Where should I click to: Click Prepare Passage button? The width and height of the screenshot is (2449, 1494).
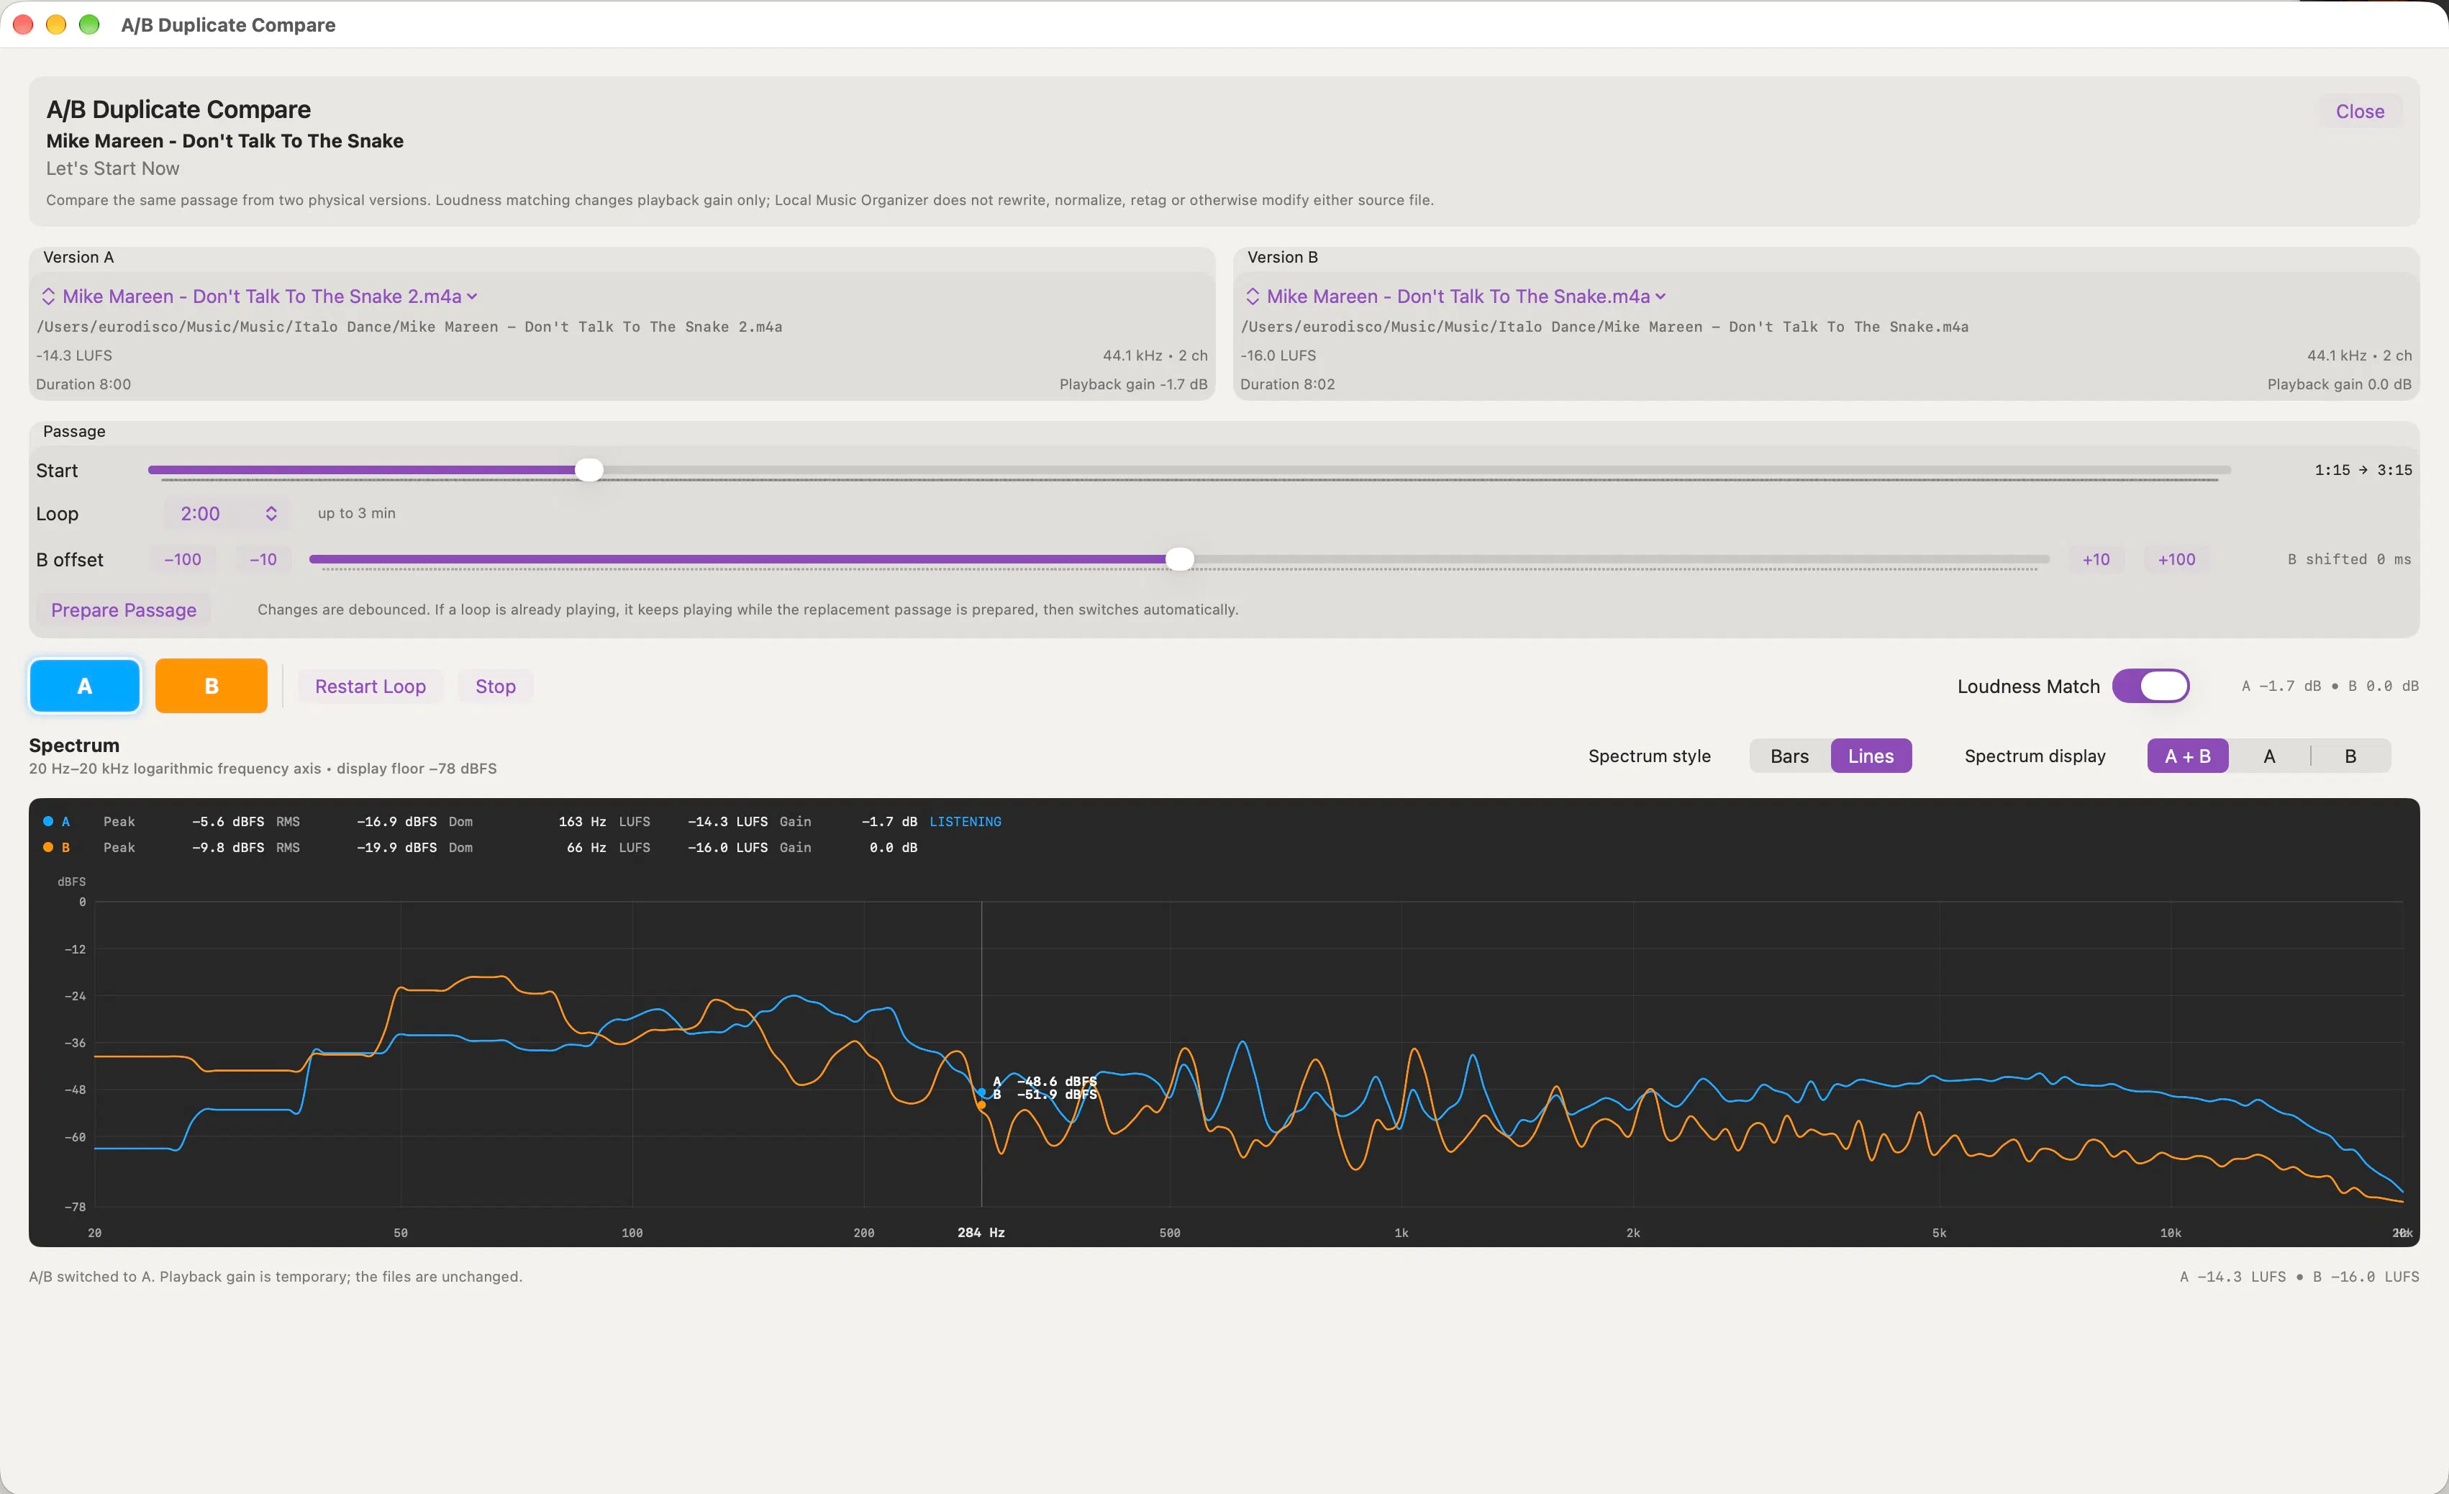pyautogui.click(x=123, y=610)
